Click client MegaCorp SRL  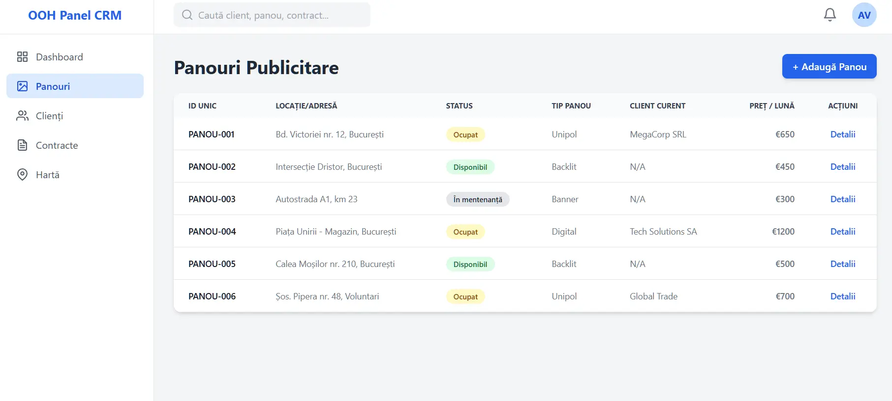tap(658, 134)
